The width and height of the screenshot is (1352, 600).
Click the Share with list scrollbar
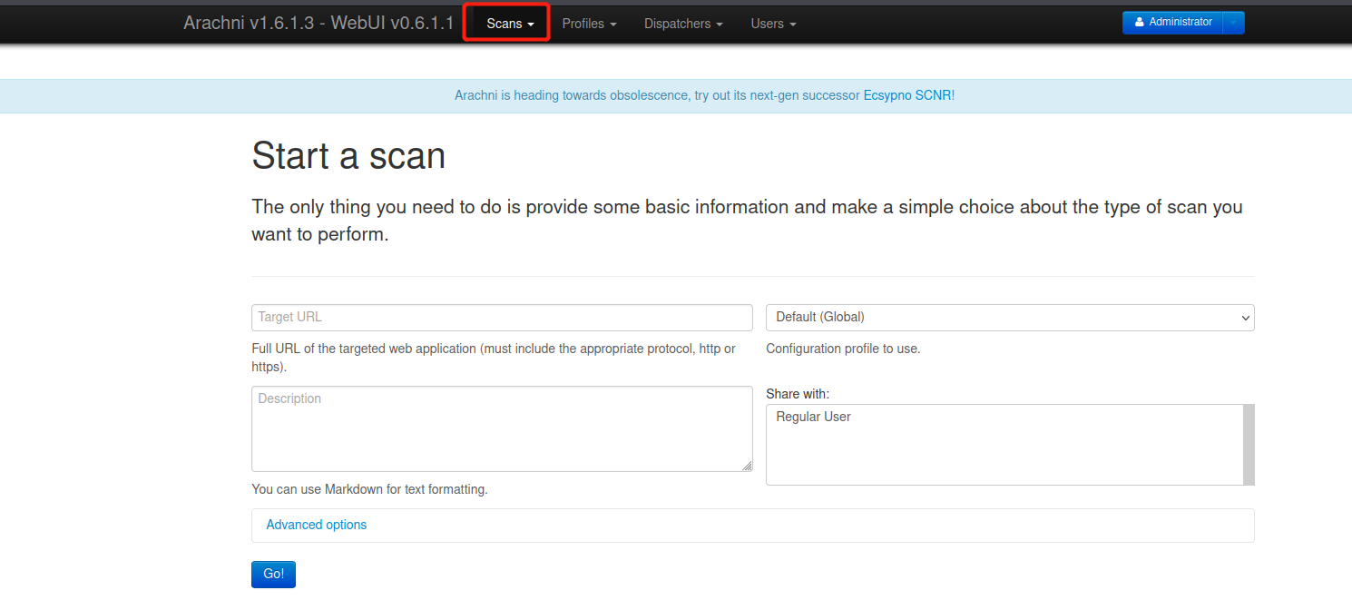1249,445
